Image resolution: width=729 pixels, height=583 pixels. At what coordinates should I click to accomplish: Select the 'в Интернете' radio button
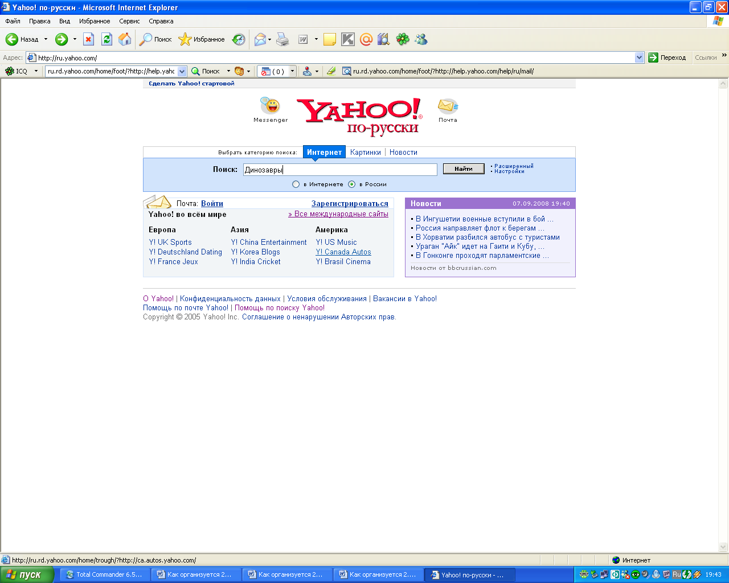pos(296,184)
